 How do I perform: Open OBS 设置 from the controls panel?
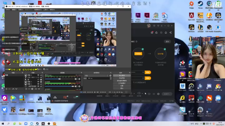[122, 86]
